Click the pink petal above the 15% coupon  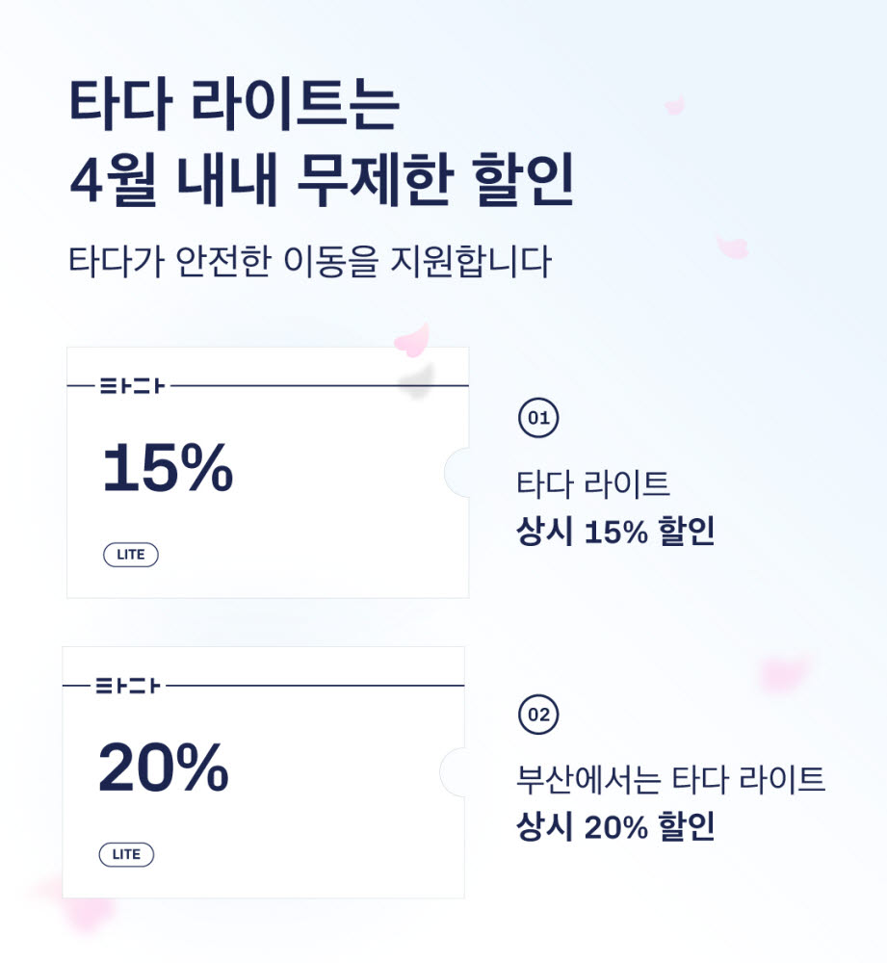pos(412,340)
